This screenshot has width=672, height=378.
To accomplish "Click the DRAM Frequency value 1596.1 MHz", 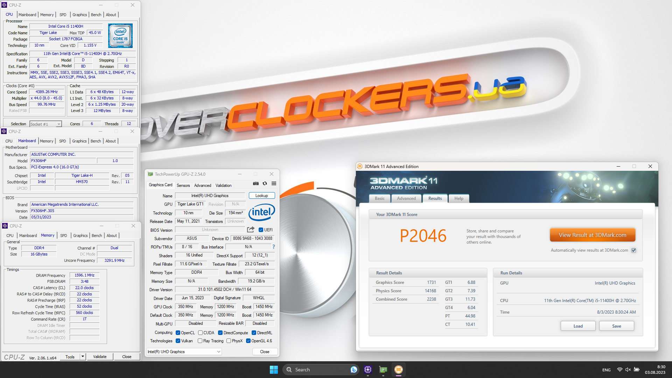I will coord(84,275).
